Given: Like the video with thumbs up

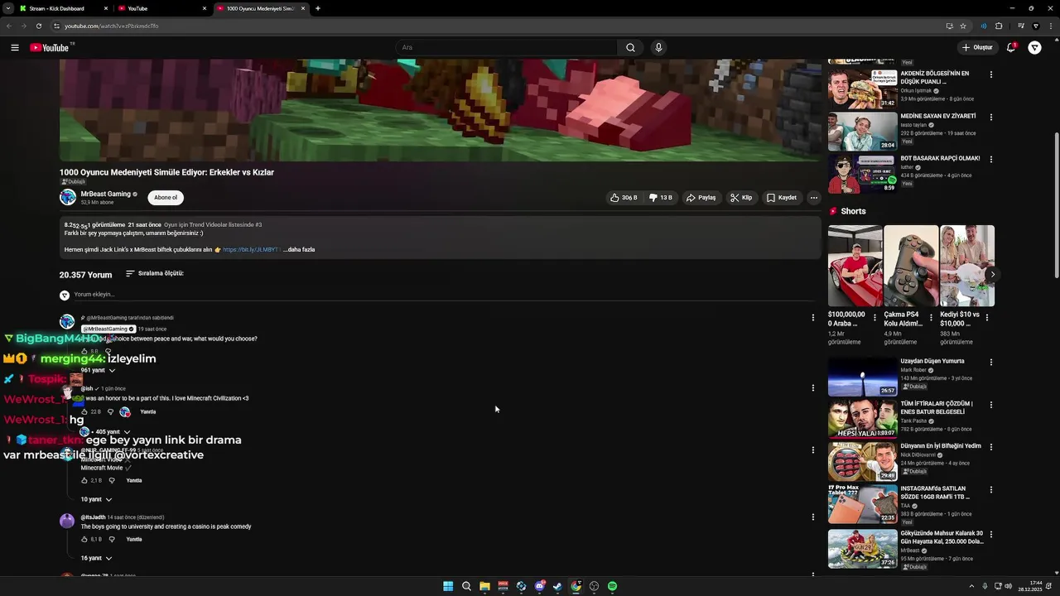Looking at the screenshot, I should (x=624, y=198).
